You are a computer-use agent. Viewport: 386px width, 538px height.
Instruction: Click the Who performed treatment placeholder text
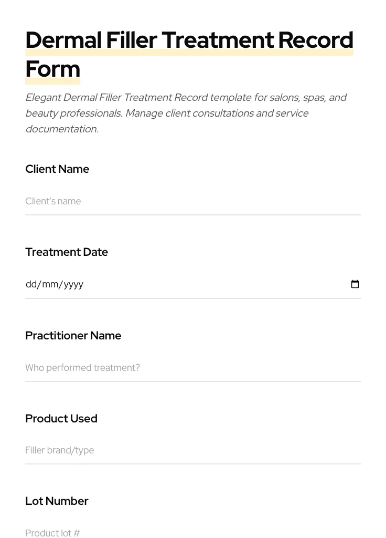click(x=82, y=368)
